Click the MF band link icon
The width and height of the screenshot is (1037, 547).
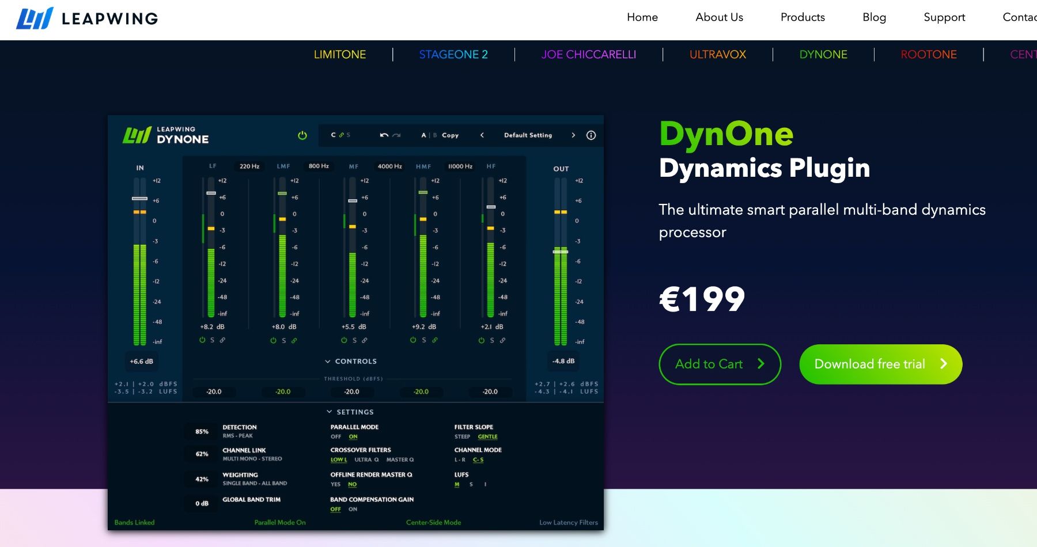point(364,340)
